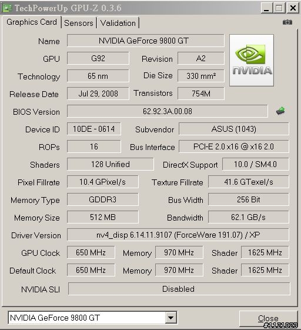Click the 'BIOS Version' label
The height and width of the screenshot is (330, 301).
[x=36, y=112]
